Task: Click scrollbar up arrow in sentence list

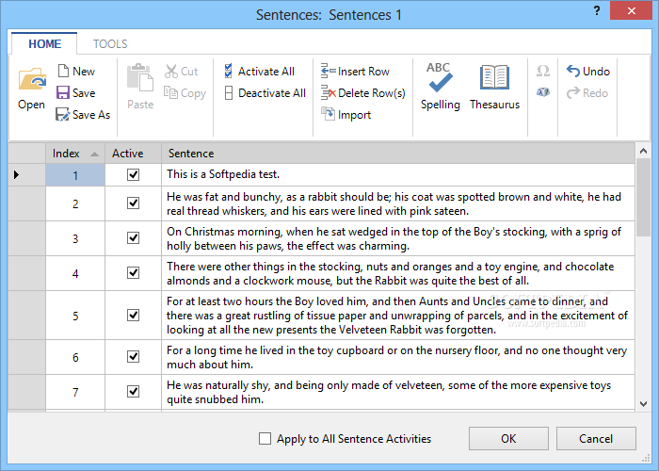Action: point(643,151)
